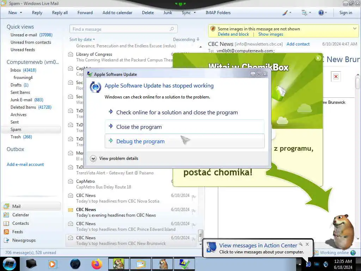Open Sent Items folder

click(x=20, y=92)
